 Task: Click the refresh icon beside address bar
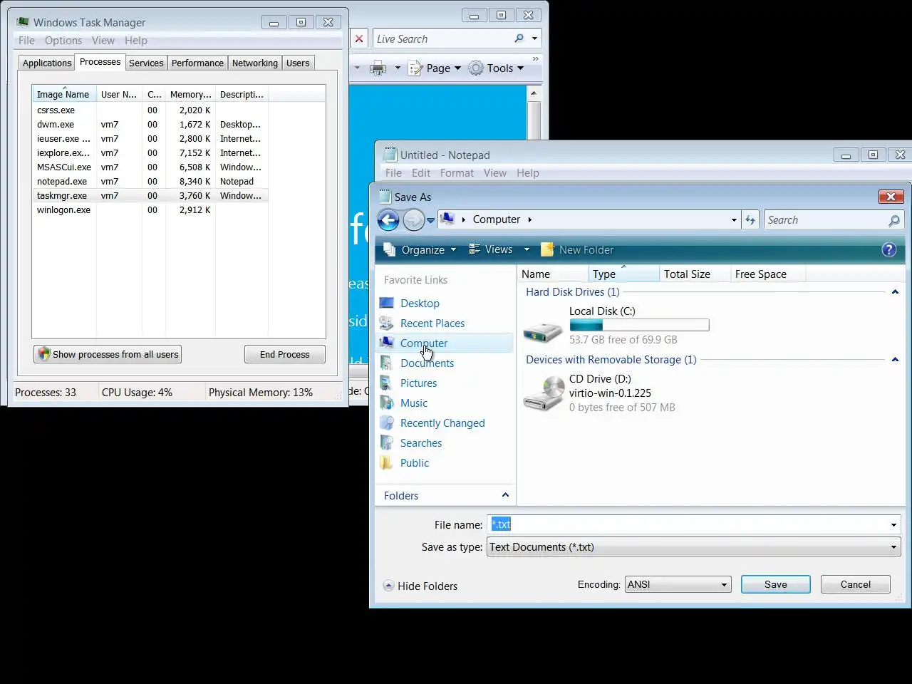tap(750, 220)
